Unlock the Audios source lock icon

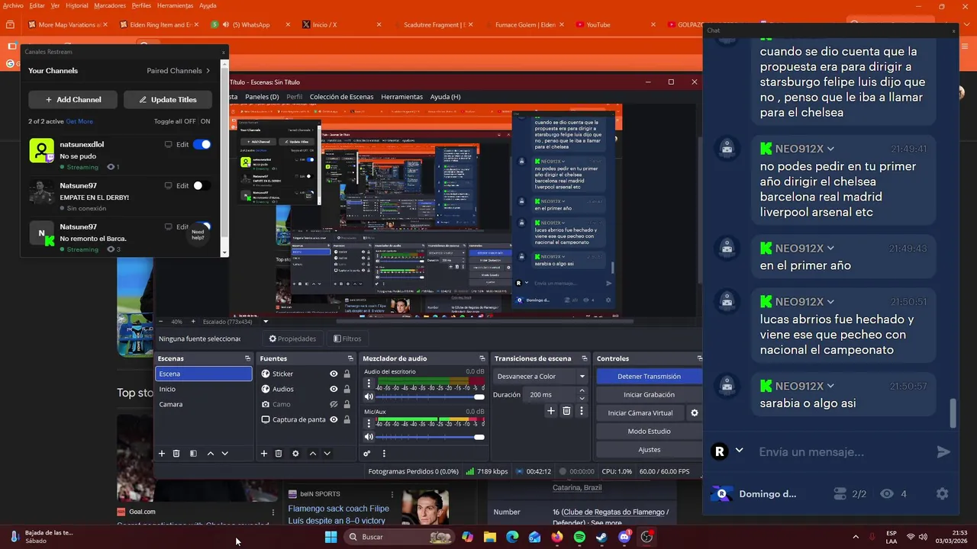click(x=347, y=389)
